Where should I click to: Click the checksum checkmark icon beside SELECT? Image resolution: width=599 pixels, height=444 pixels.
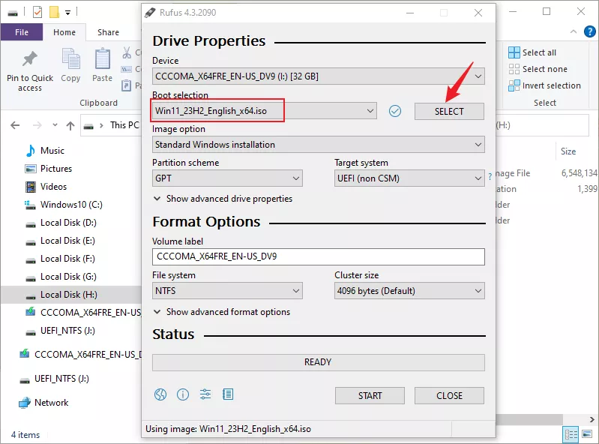pyautogui.click(x=394, y=111)
